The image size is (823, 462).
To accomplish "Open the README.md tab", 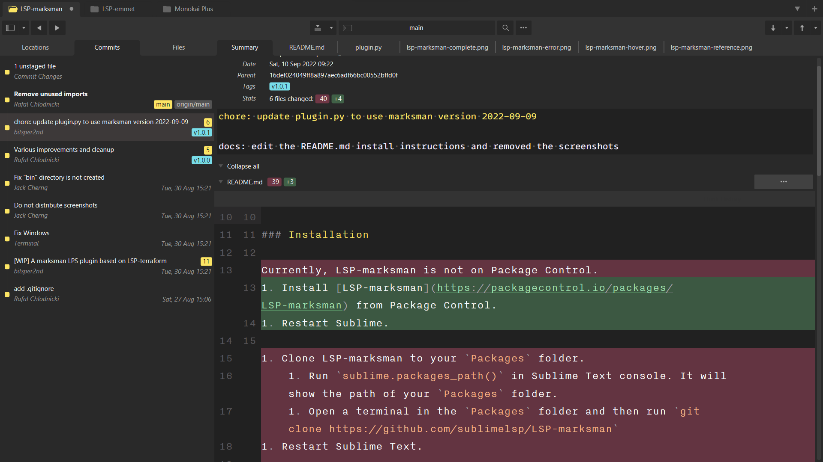I will (x=305, y=47).
